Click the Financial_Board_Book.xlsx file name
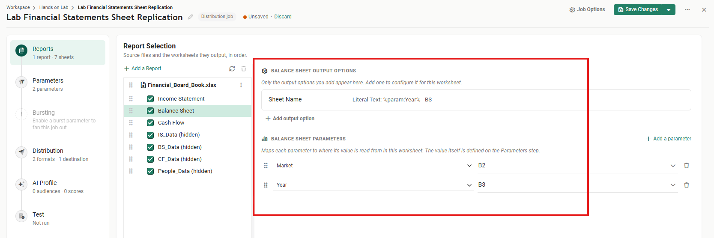The height and width of the screenshot is (238, 714). pyautogui.click(x=182, y=85)
